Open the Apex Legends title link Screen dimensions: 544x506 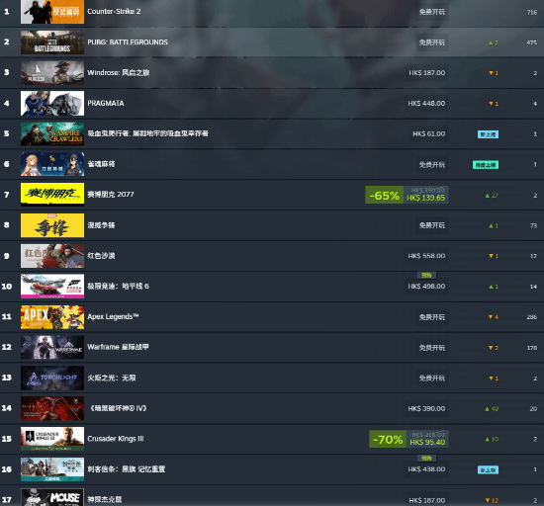point(113,316)
